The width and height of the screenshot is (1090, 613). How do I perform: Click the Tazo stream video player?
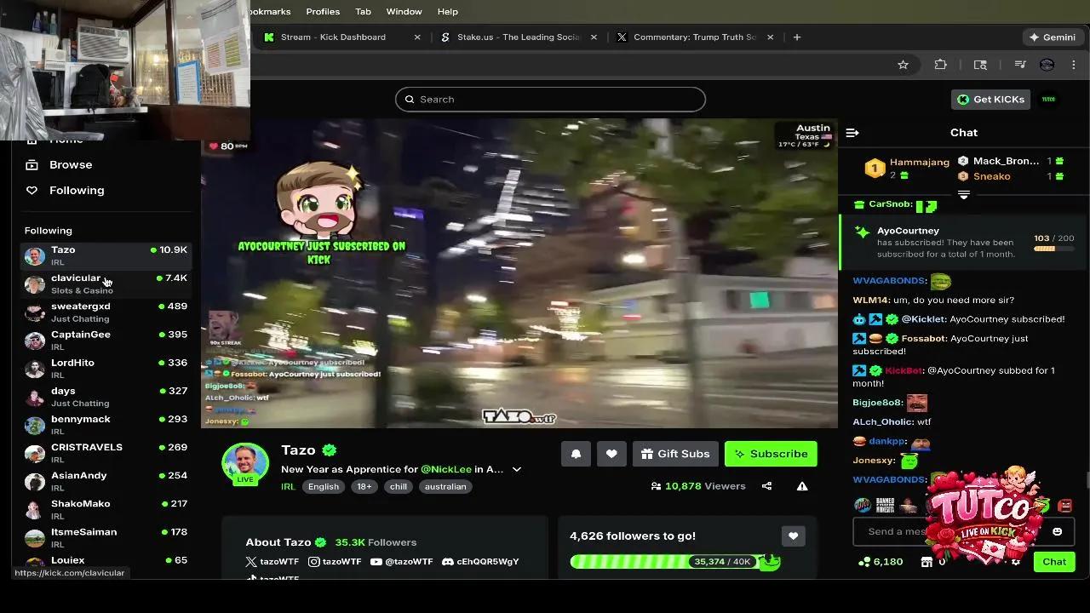tap(519, 273)
